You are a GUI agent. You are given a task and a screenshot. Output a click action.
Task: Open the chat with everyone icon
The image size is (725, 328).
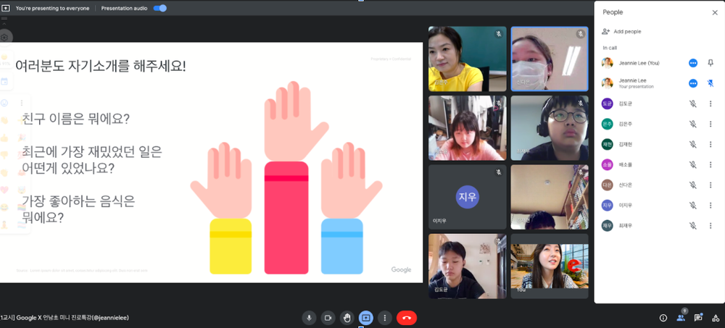pos(698,318)
